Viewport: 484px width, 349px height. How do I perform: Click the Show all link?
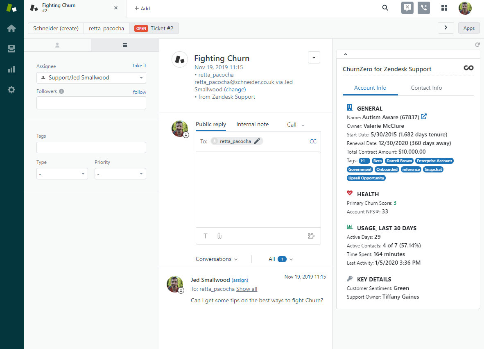(247, 289)
